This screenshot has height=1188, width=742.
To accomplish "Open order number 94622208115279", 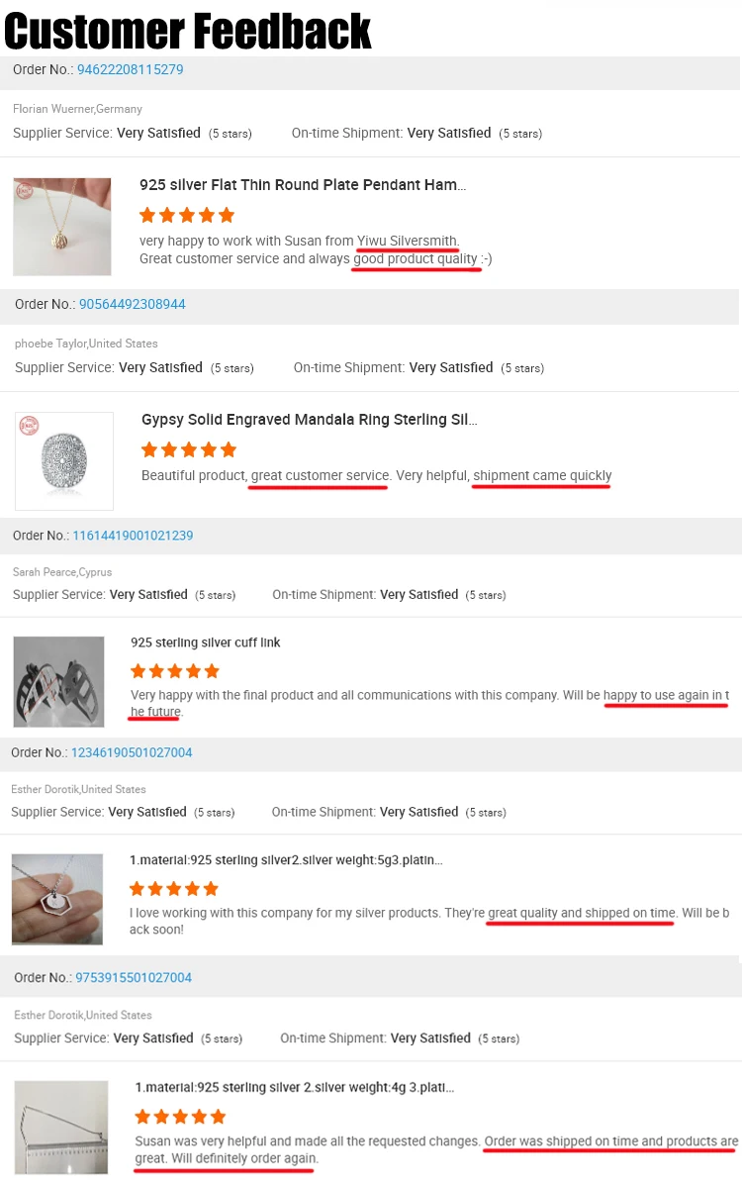I will point(130,70).
